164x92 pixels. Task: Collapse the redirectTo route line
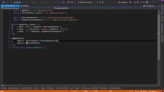point(12,29)
